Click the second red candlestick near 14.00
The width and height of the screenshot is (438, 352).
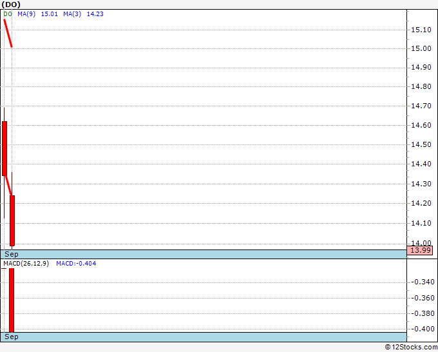[12, 220]
